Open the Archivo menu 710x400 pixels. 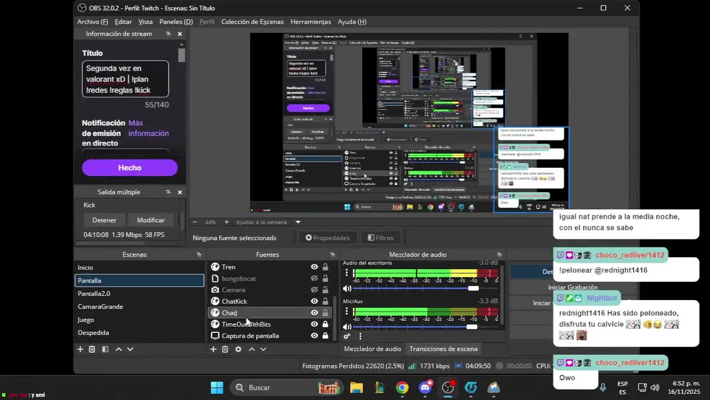(93, 22)
